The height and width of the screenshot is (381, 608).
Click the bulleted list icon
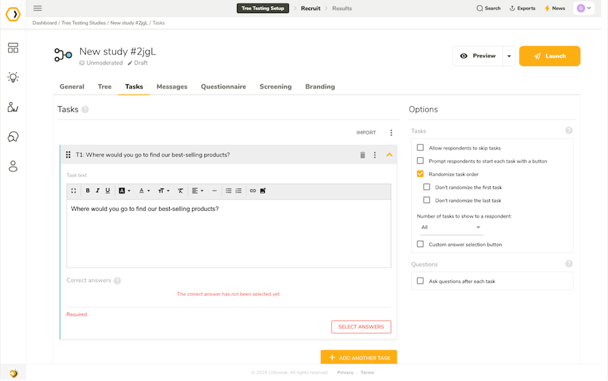coord(228,190)
